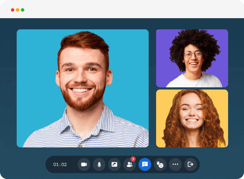The image size is (244, 179).
Task: Select the bearded man's video tile
Action: click(x=83, y=88)
